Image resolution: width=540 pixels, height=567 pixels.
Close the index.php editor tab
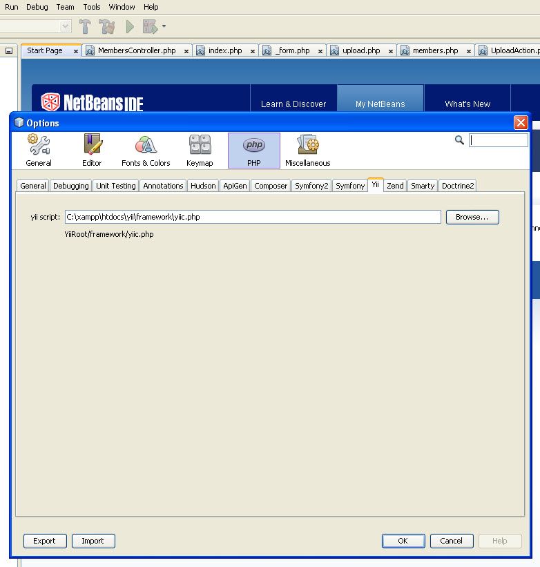(x=253, y=51)
